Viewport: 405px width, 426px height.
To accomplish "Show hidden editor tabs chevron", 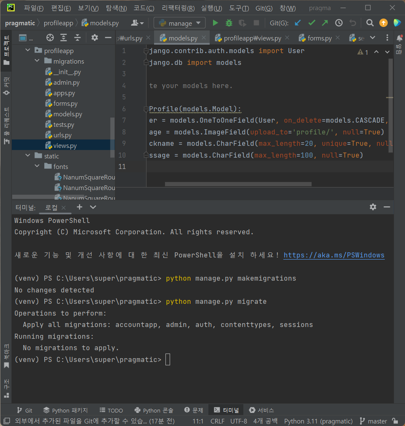I will click(373, 38).
